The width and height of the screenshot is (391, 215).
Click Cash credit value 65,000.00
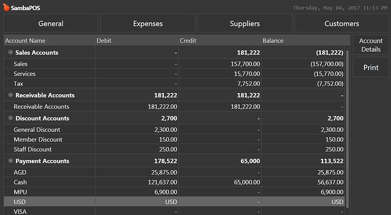point(247,182)
